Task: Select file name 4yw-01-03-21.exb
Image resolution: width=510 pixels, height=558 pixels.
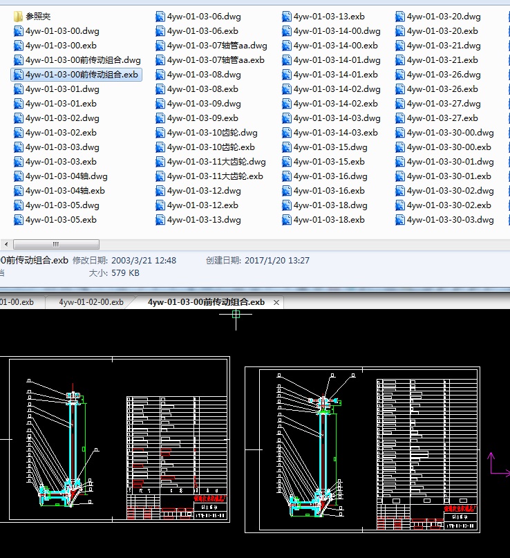Action: coord(442,60)
